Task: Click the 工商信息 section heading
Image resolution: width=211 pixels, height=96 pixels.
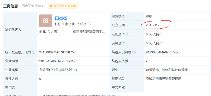Action: pos(11,6)
